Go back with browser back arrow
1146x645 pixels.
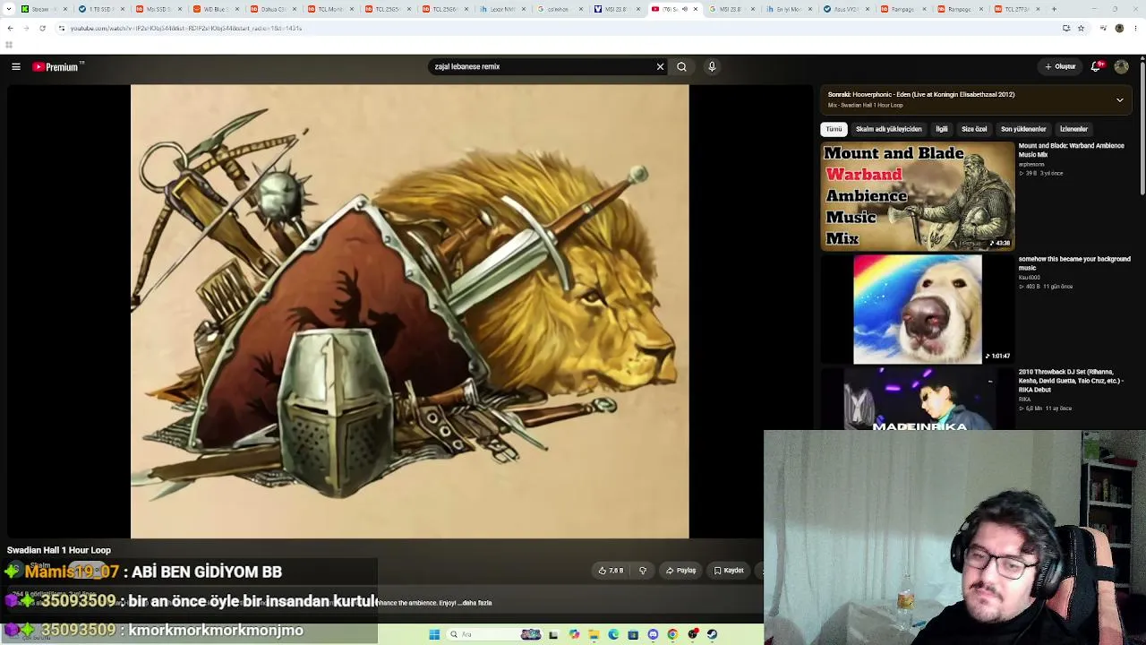pos(10,28)
